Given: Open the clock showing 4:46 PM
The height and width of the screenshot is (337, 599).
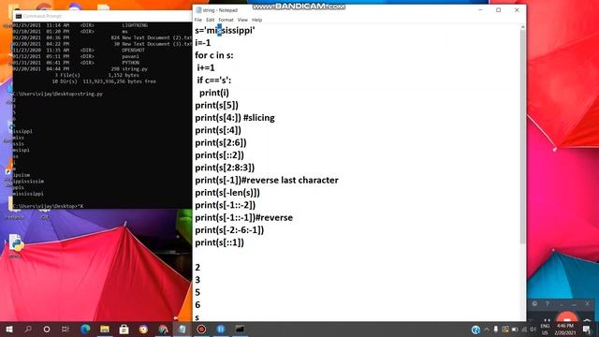Looking at the screenshot, I should (565, 330).
